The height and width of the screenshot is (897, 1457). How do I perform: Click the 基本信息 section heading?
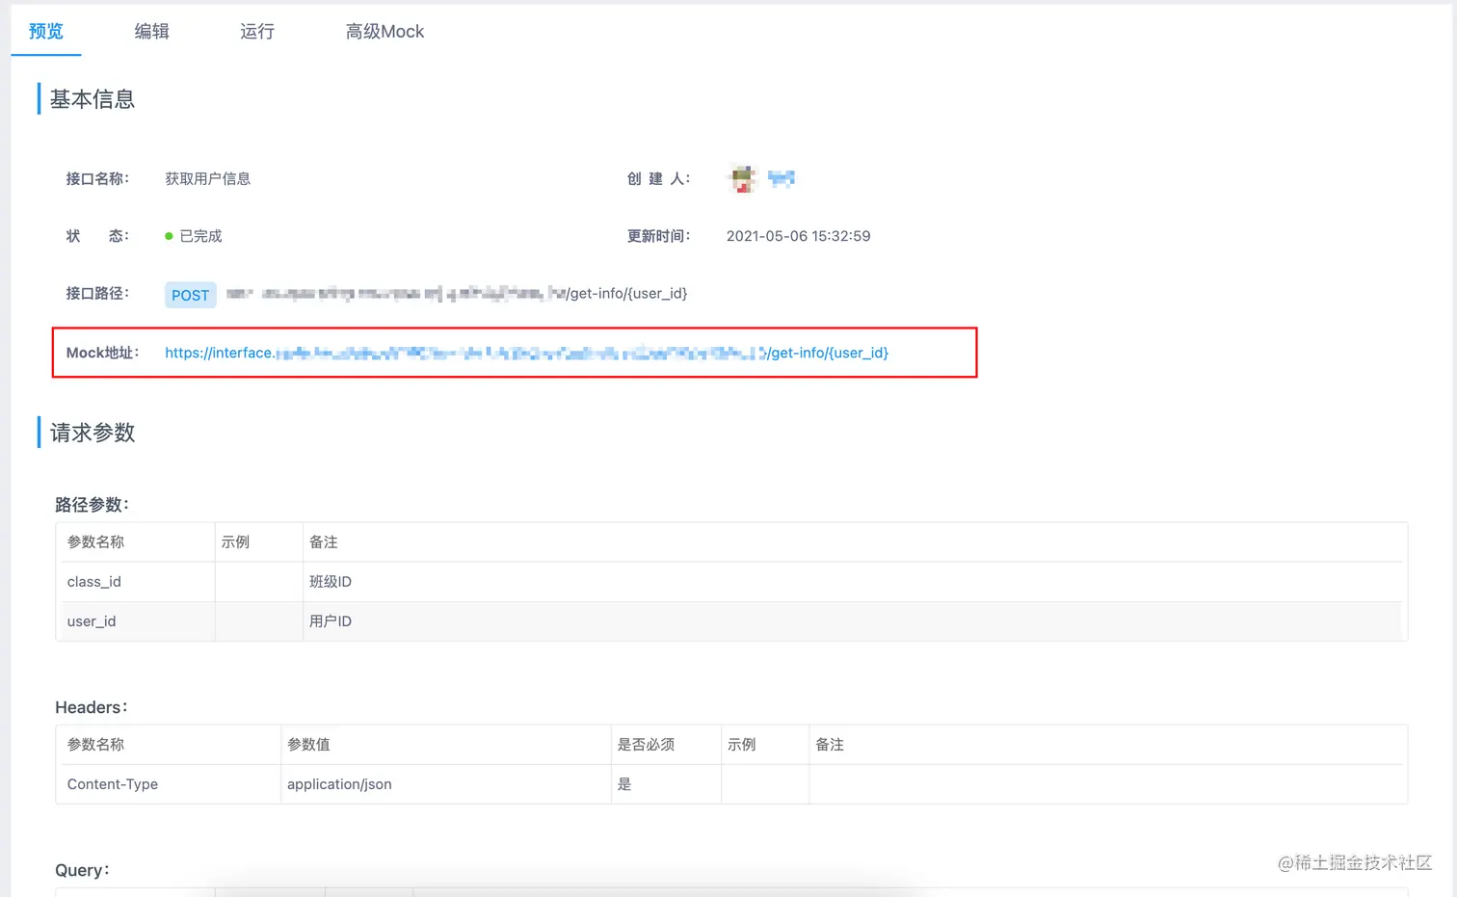point(92,99)
